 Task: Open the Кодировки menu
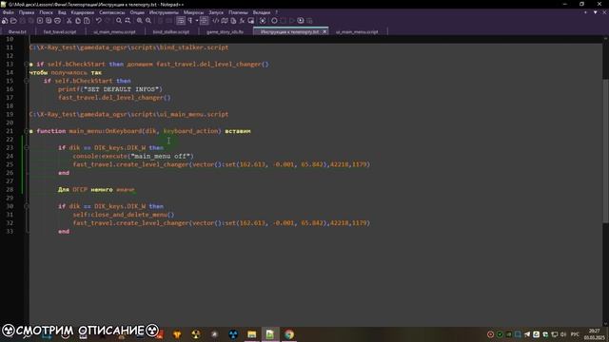[x=83, y=12]
